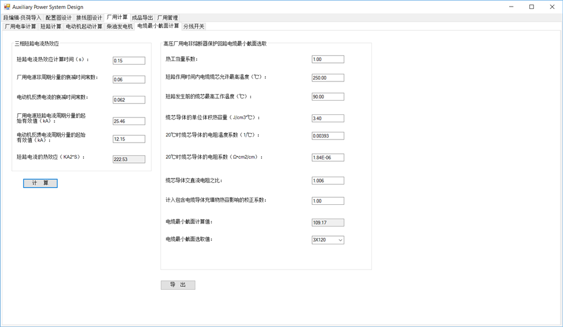
Task: Minimize the Auxiliary Power System Design window
Action: pyautogui.click(x=511, y=7)
